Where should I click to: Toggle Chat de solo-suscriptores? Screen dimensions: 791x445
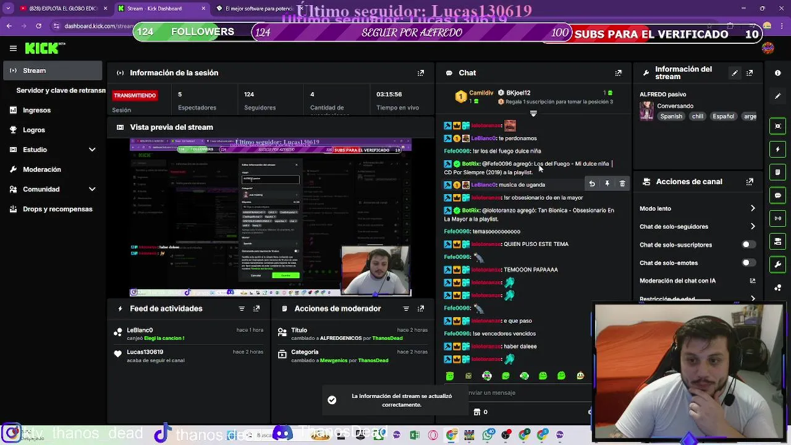coord(748,245)
